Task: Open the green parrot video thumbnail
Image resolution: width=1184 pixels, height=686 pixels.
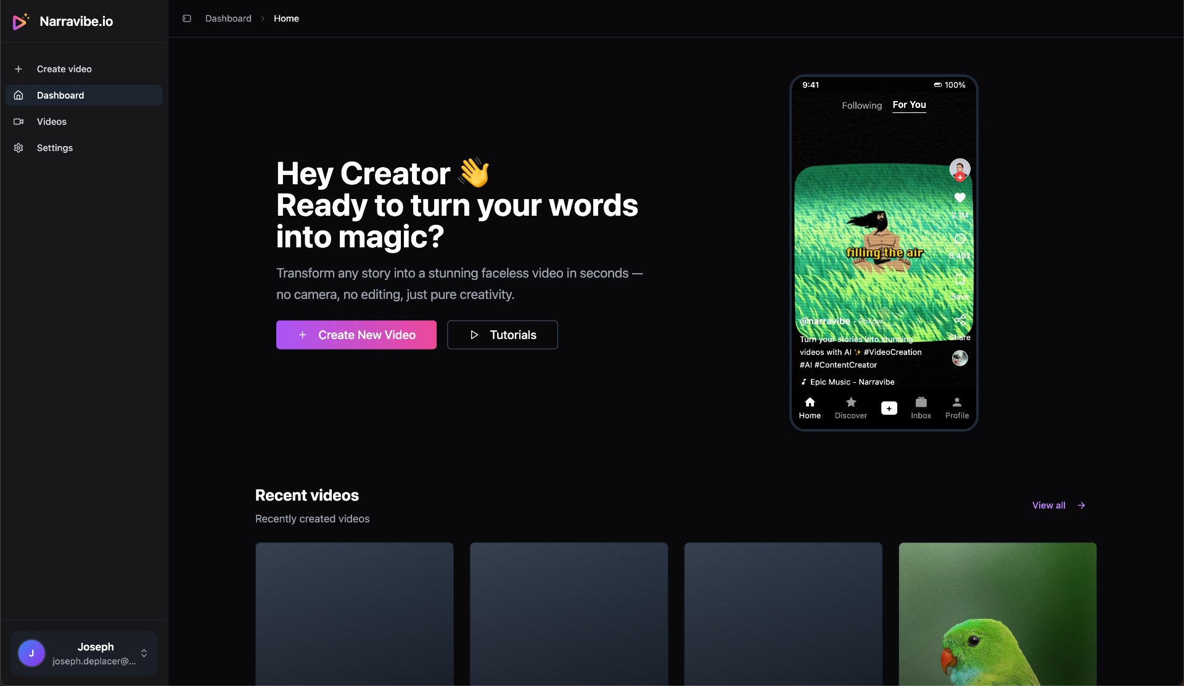Action: tap(997, 614)
